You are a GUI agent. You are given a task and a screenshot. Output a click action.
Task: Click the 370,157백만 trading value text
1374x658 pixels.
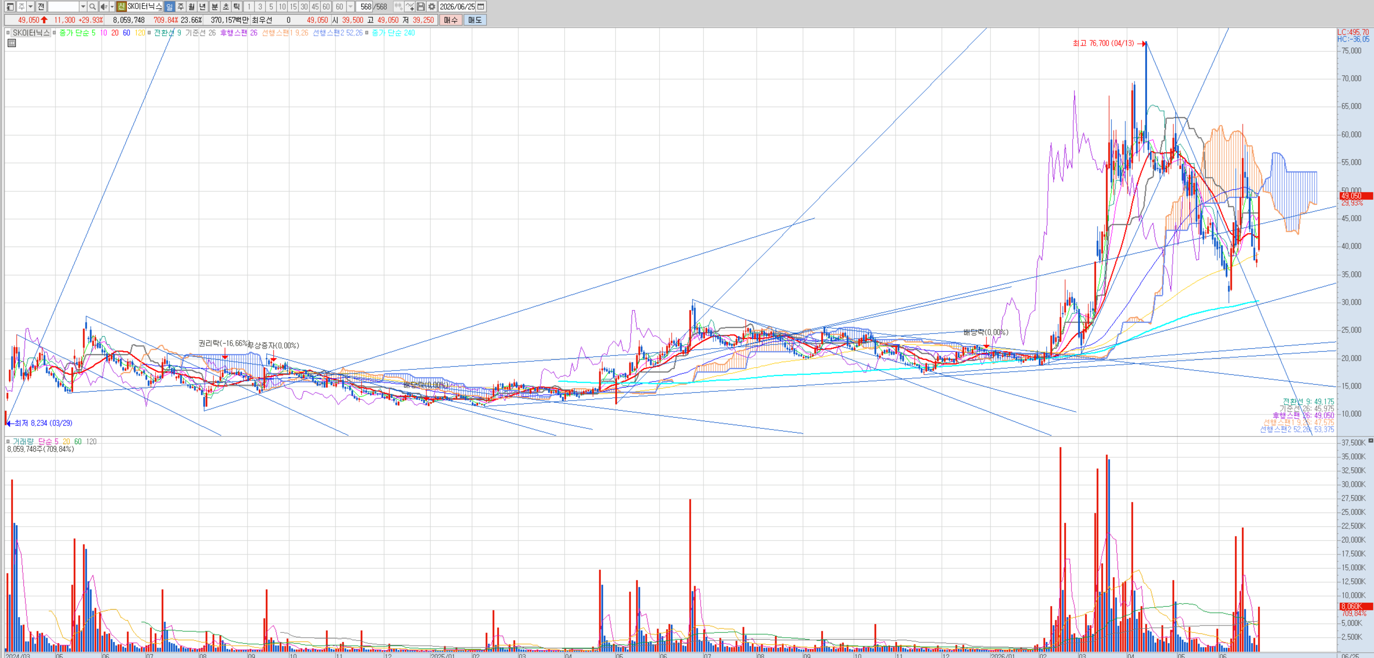pos(230,20)
